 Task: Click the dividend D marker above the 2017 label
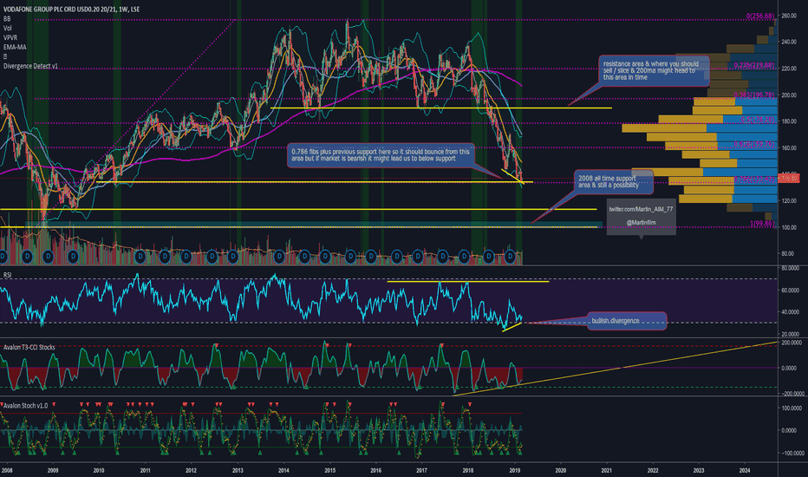click(x=418, y=256)
